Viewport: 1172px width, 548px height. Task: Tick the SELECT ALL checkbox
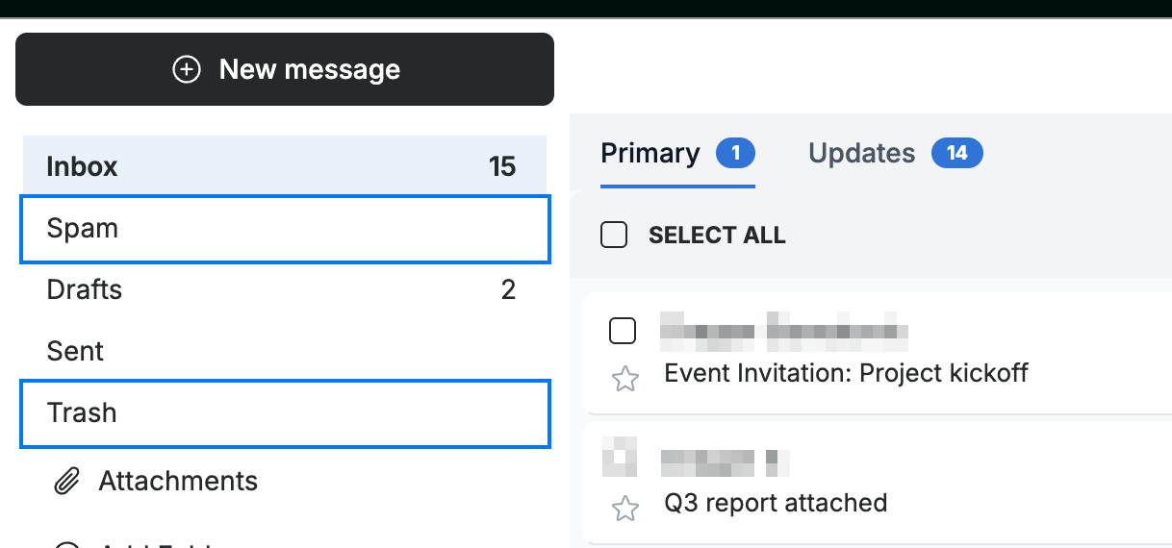click(614, 235)
